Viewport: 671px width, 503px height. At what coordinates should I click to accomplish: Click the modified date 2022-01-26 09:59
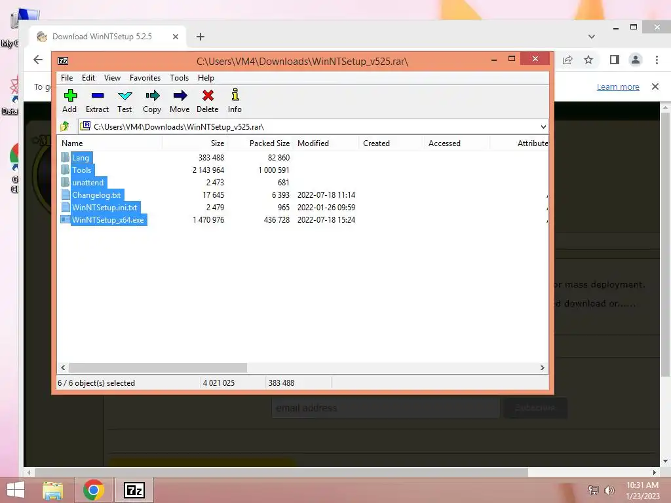click(326, 208)
